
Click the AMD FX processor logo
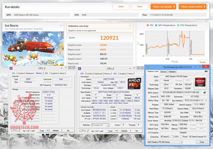(x=134, y=84)
